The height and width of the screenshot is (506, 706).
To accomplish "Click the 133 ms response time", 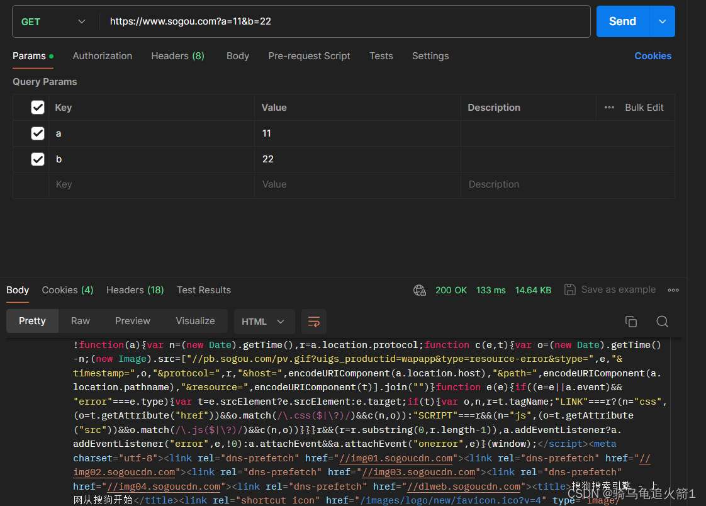I will [x=491, y=290].
